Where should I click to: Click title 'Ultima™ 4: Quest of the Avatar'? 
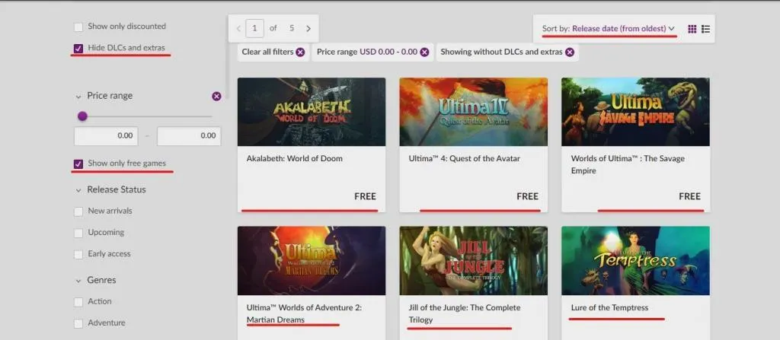[464, 158]
